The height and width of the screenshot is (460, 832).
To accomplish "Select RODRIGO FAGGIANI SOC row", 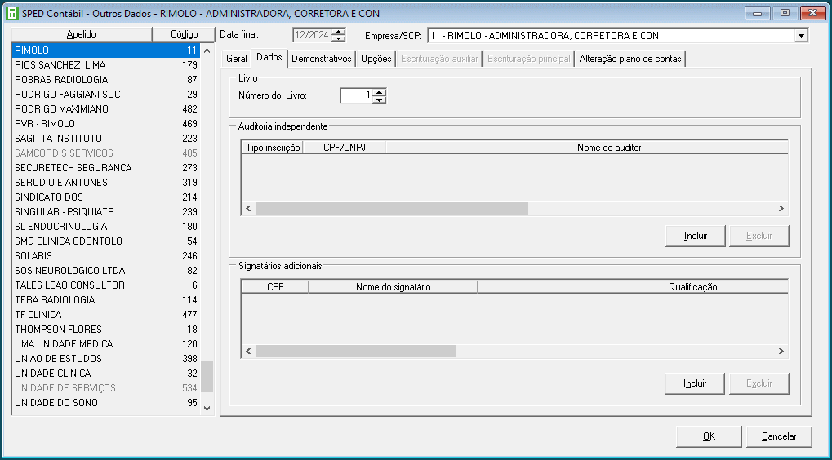I will click(105, 95).
